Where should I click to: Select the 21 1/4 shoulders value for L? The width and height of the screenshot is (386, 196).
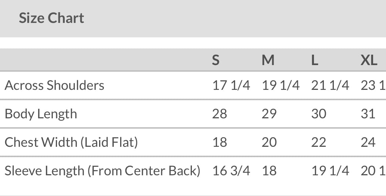pyautogui.click(x=330, y=85)
